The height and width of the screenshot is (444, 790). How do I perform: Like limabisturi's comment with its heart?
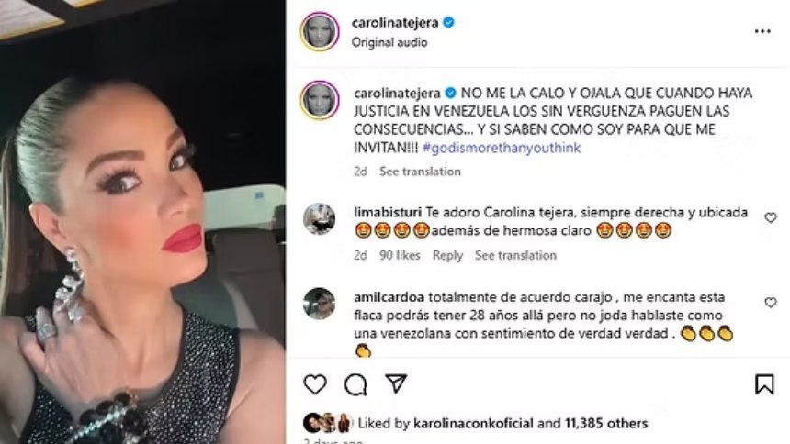coord(771,217)
